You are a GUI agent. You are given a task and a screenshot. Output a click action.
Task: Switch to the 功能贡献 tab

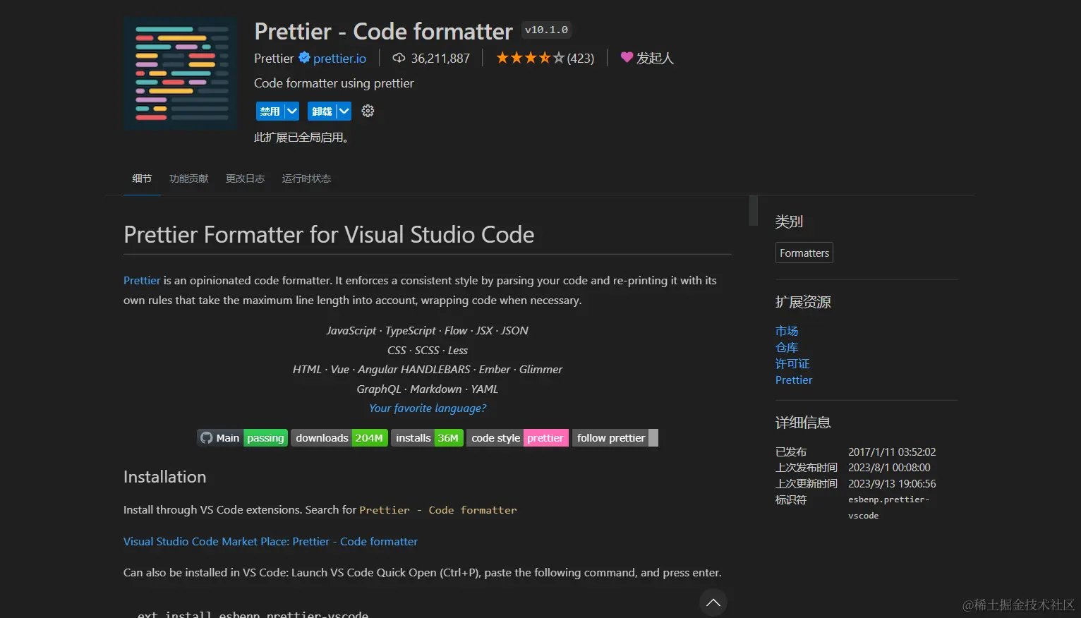pyautogui.click(x=188, y=178)
